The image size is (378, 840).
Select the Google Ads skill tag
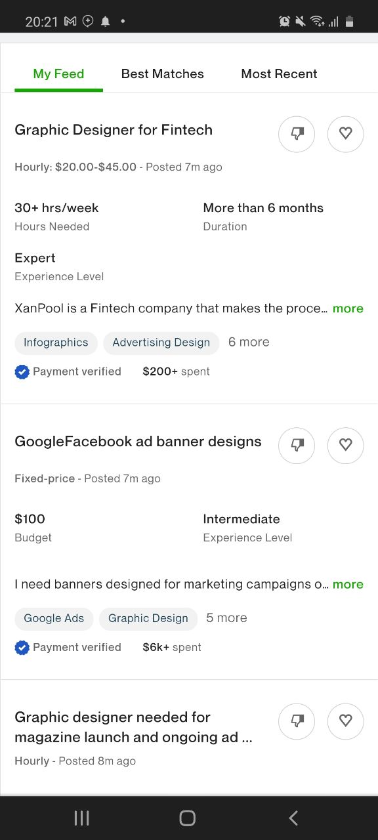point(54,618)
